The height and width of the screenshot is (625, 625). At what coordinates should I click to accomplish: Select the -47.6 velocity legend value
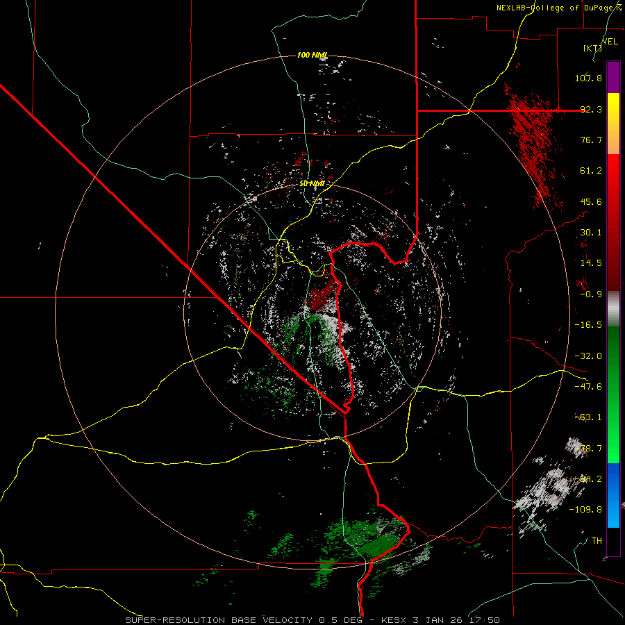[588, 387]
